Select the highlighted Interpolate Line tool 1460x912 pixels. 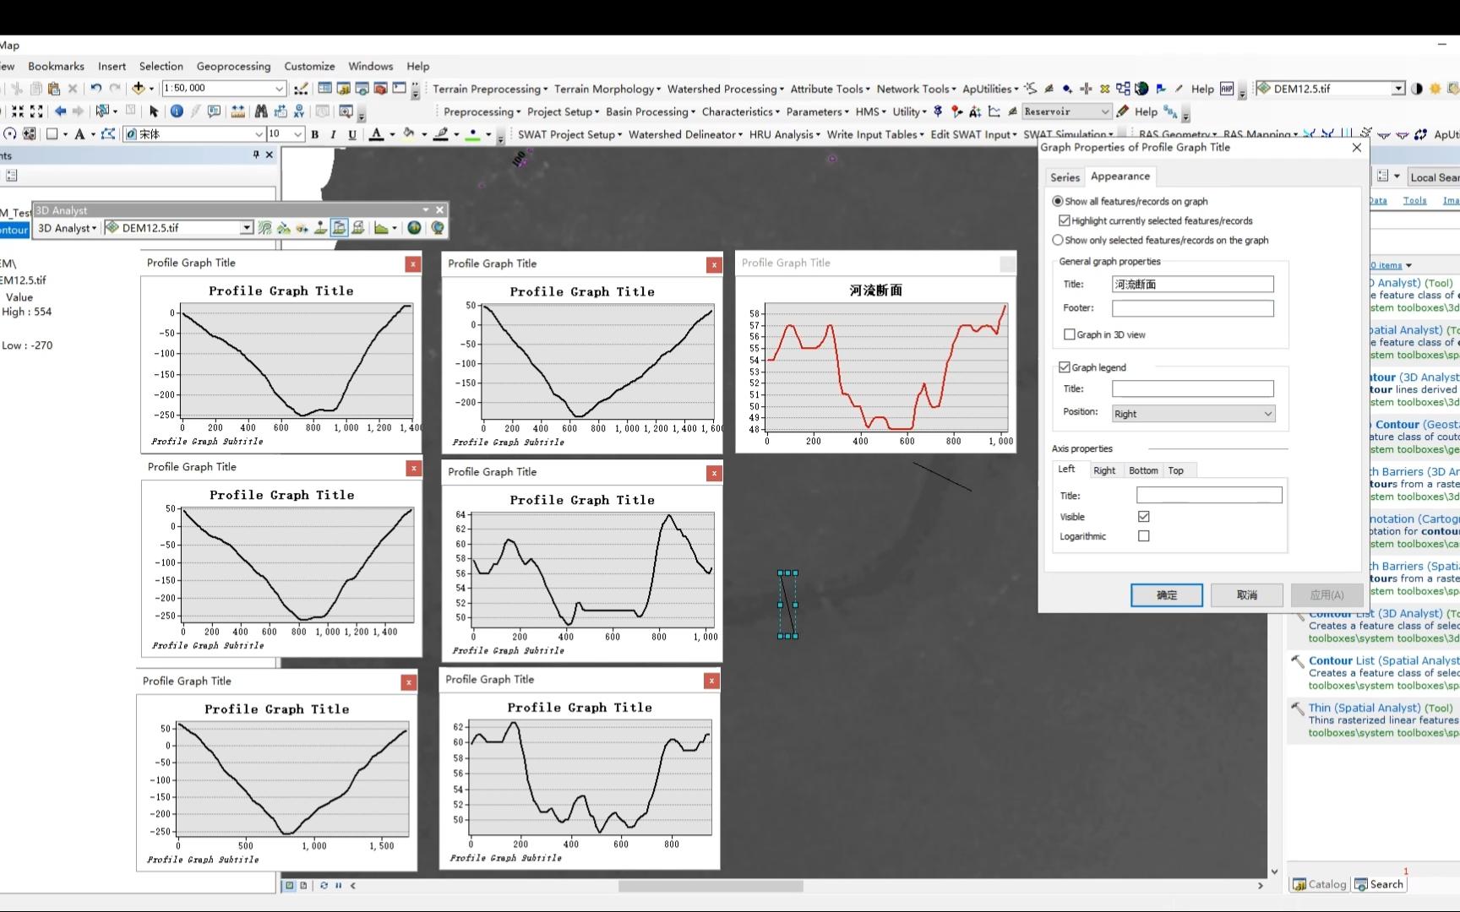click(x=340, y=228)
